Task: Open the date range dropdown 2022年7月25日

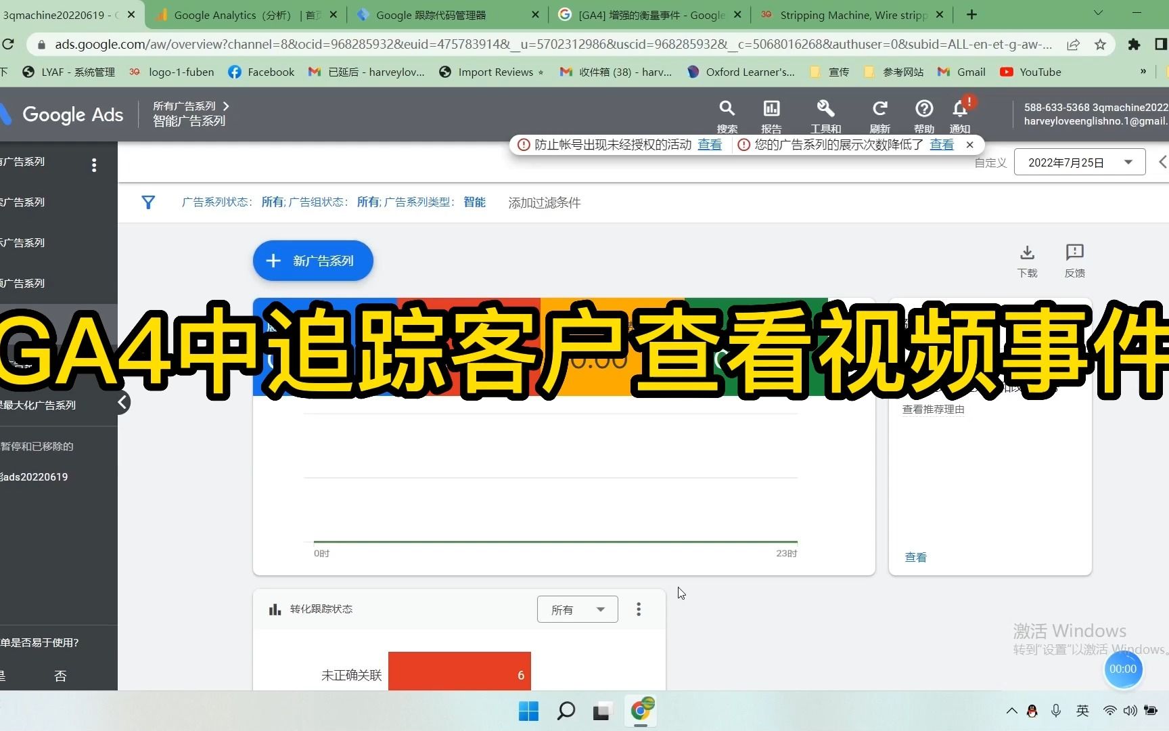Action: [1080, 162]
